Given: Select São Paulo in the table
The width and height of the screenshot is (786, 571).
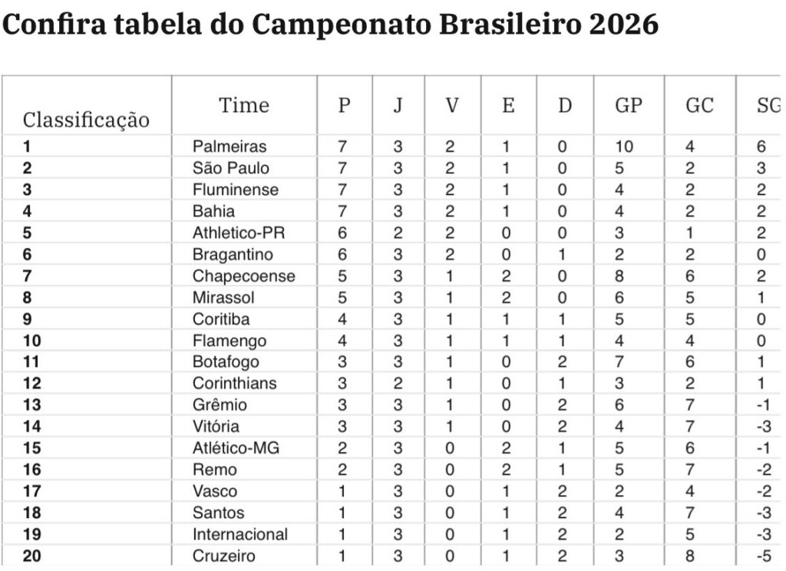Looking at the screenshot, I should tap(231, 168).
